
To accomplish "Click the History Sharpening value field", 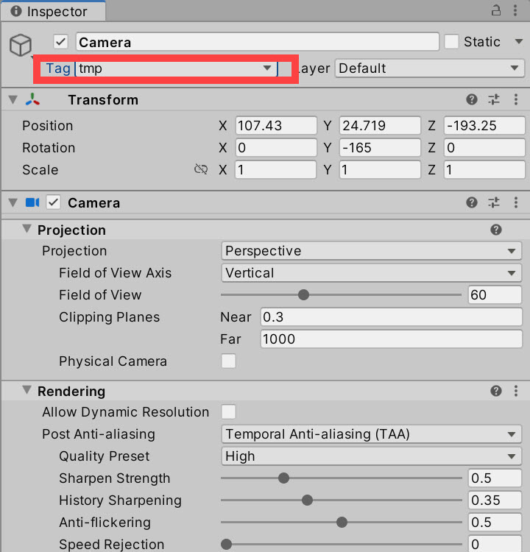I will coord(495,500).
